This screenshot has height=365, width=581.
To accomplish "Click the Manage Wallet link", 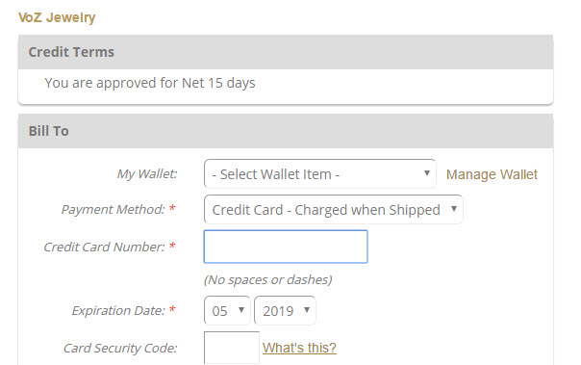I will tap(492, 174).
